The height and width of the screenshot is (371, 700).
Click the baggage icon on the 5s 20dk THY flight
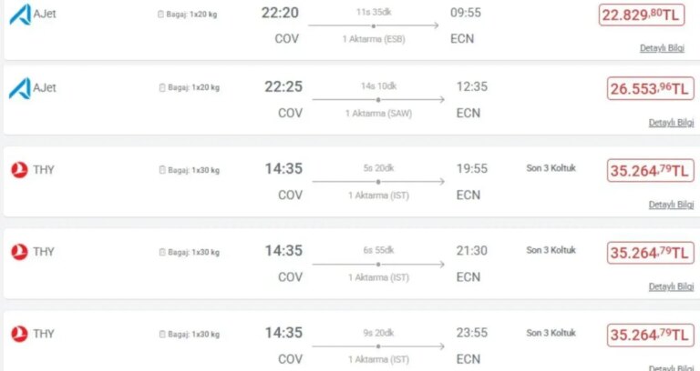pos(162,170)
